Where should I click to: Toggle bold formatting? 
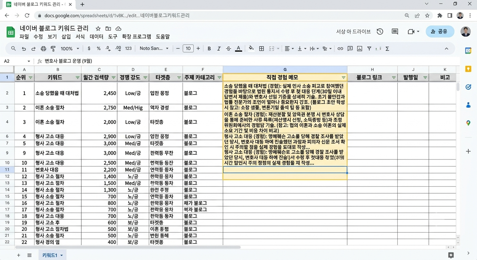[209, 49]
